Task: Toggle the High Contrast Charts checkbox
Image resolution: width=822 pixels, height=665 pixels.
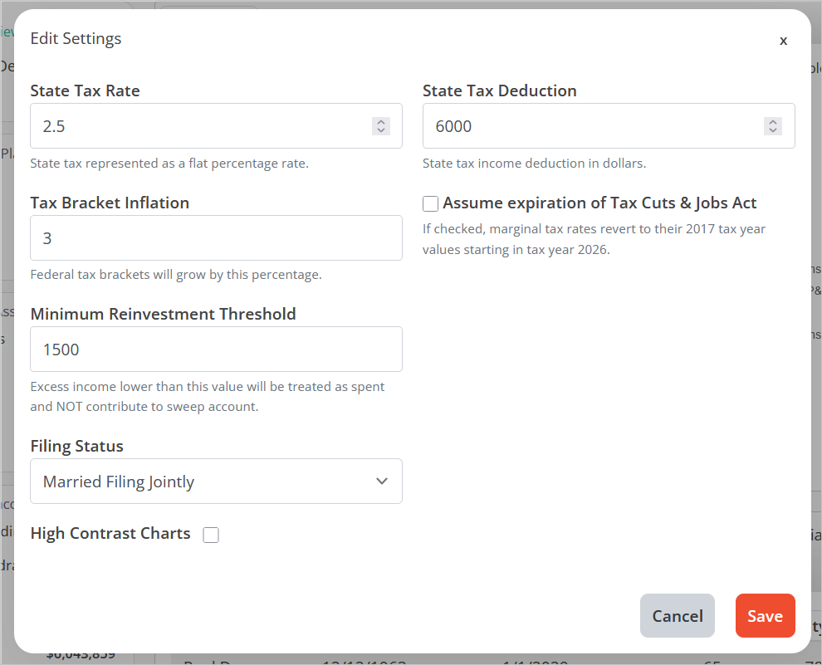Action: coord(211,535)
